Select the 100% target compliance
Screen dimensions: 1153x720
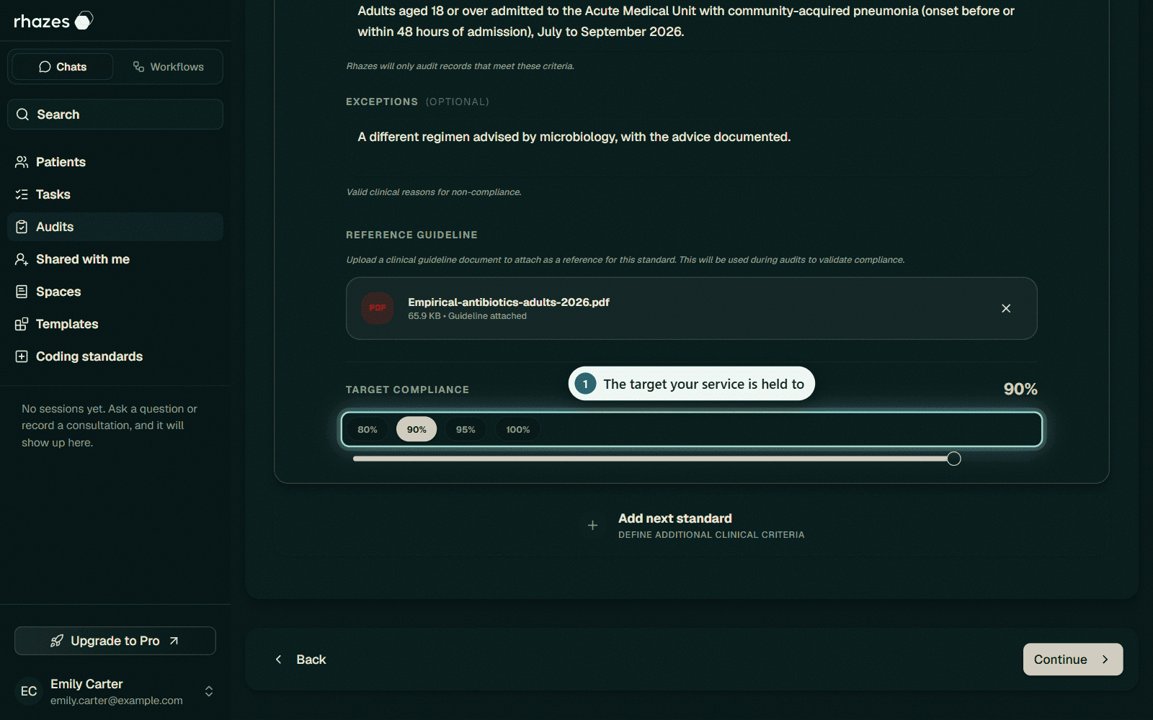tap(517, 430)
